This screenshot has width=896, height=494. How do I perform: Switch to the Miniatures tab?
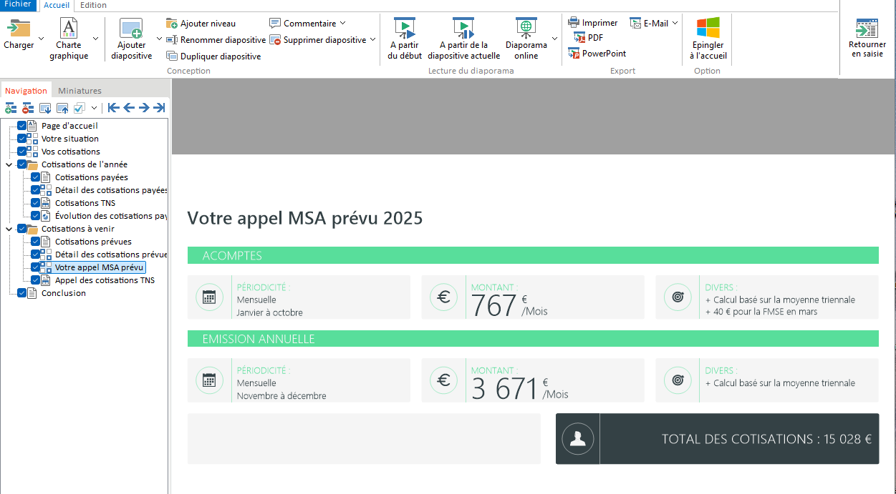[80, 91]
